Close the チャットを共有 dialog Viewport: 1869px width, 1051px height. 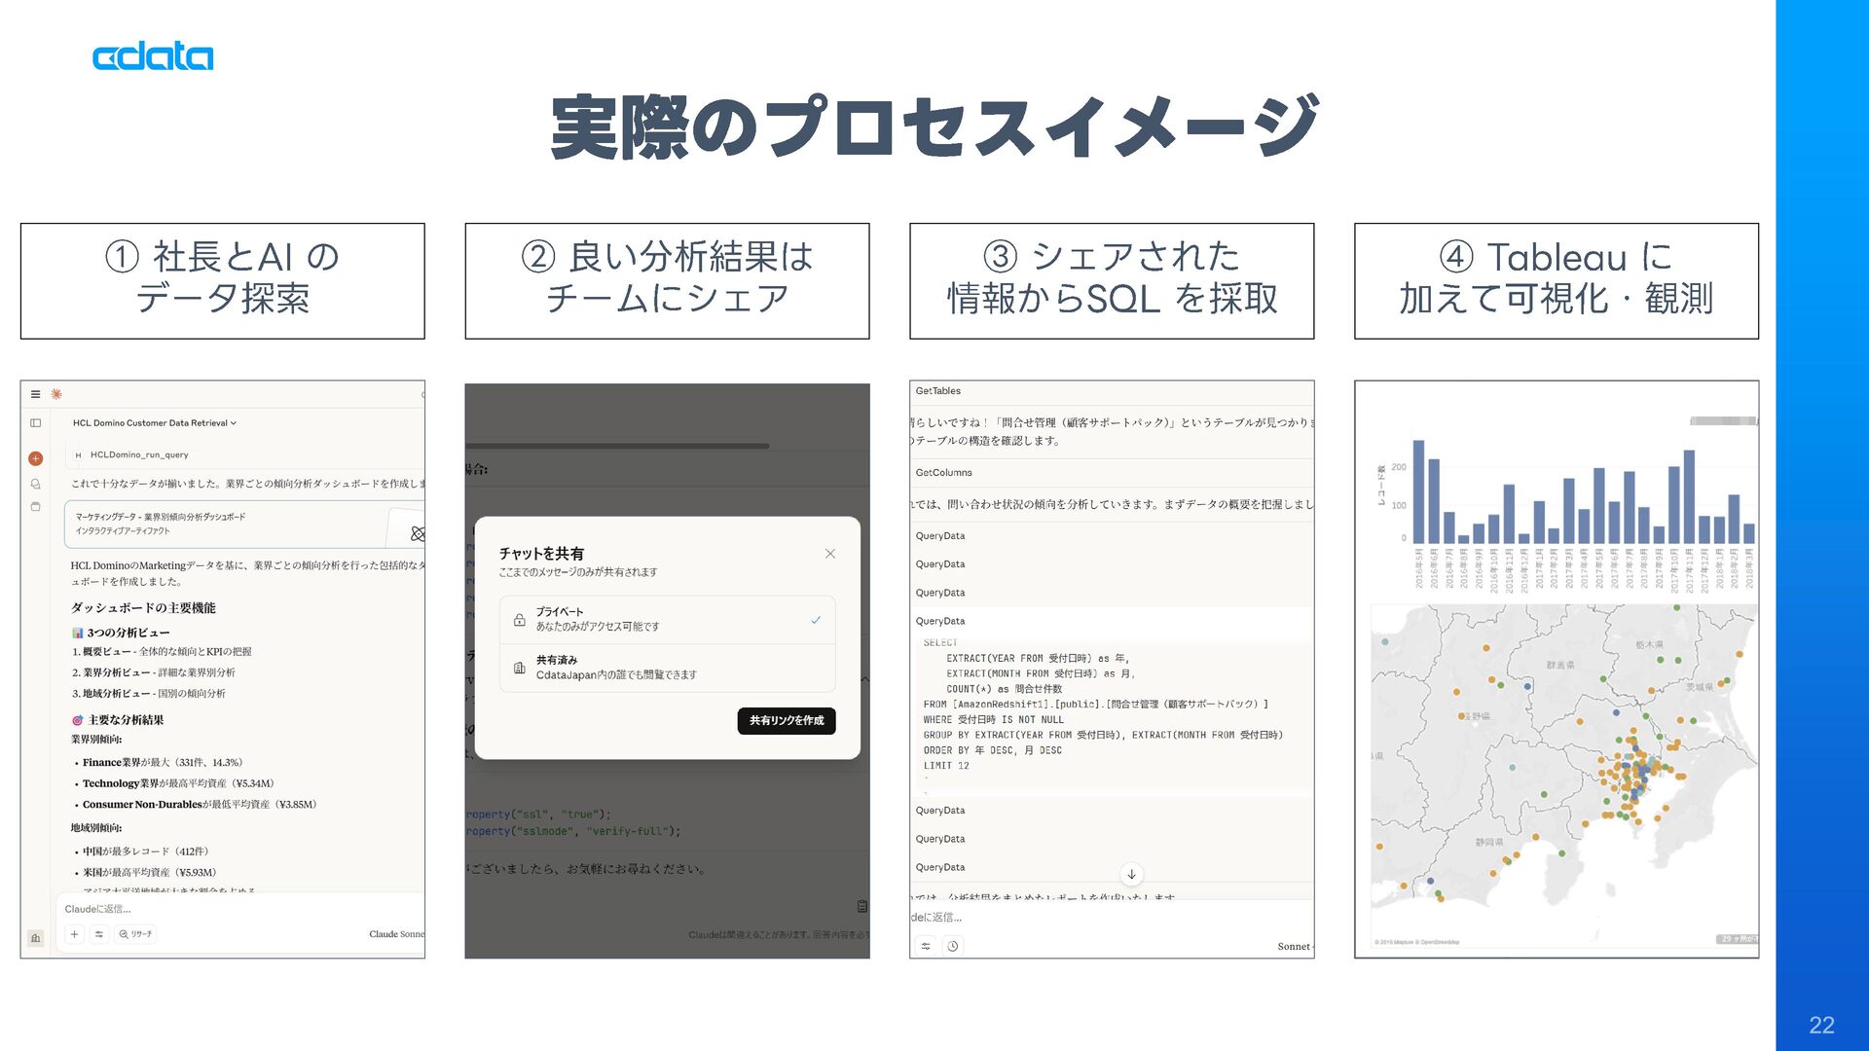830,554
